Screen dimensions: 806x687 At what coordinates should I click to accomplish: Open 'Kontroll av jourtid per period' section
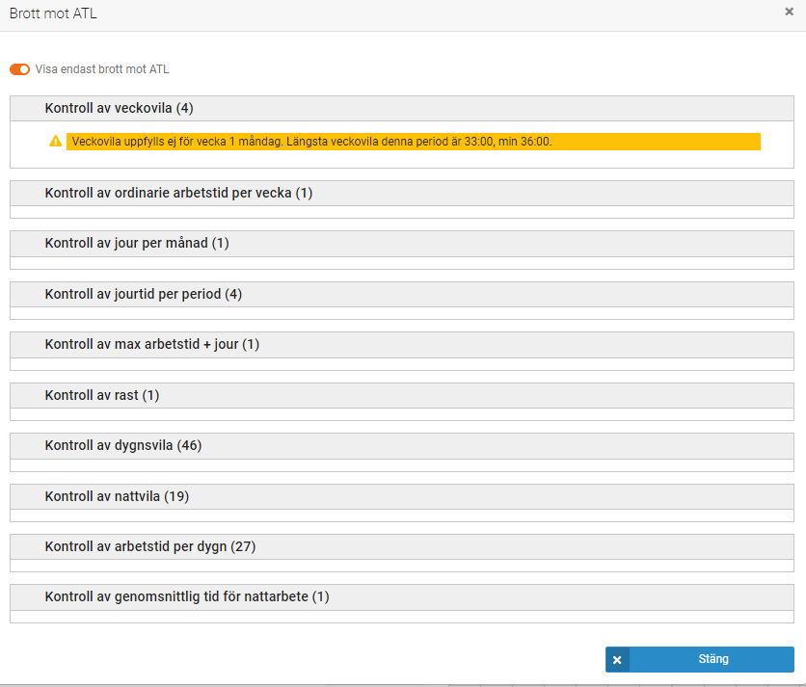pyautogui.click(x=143, y=294)
